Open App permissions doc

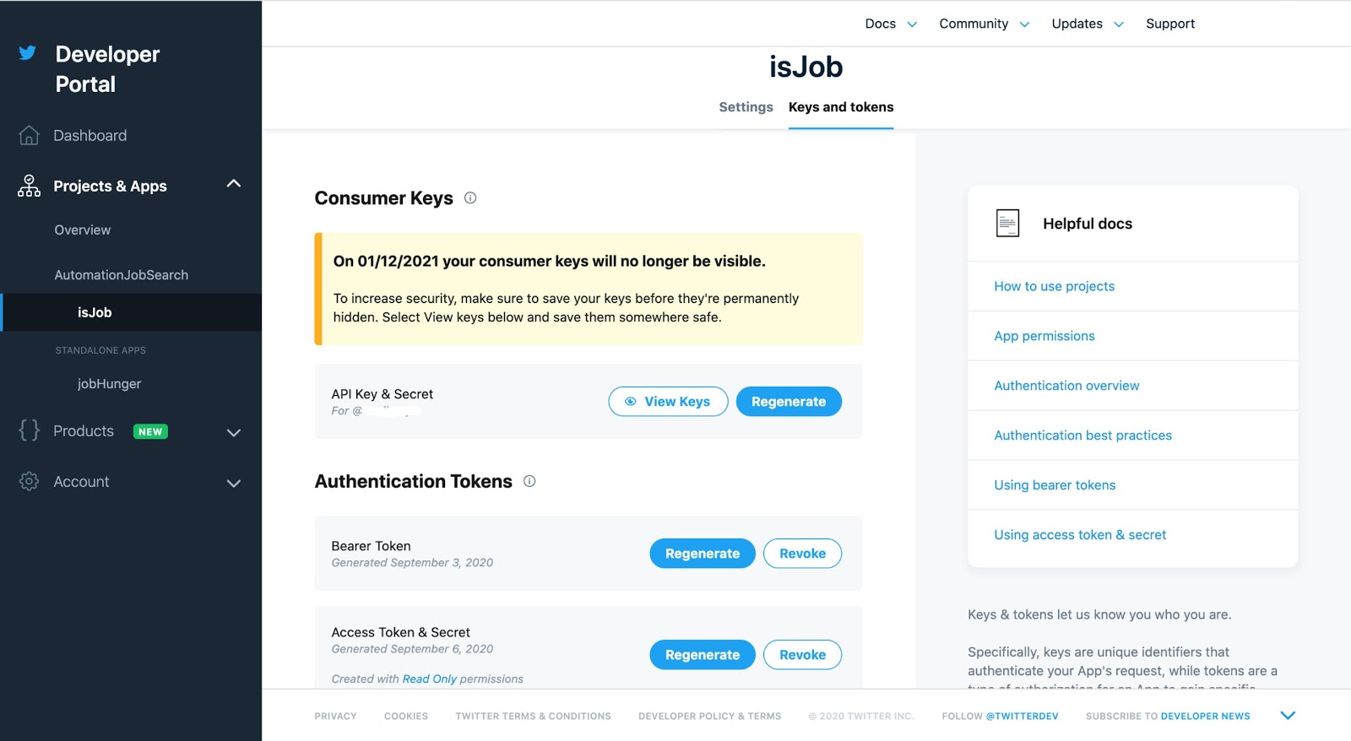[x=1044, y=336]
